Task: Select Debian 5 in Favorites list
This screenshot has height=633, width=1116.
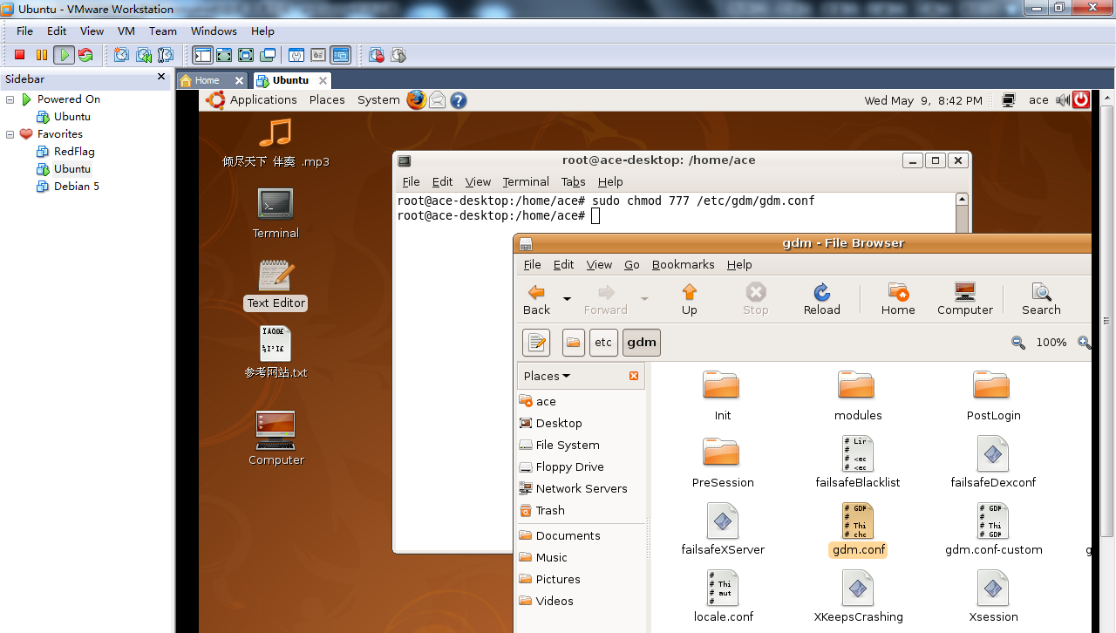Action: (x=77, y=187)
